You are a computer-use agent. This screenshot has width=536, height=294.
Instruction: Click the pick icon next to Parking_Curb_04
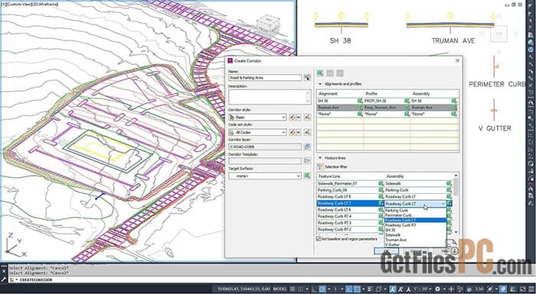tap(381, 190)
